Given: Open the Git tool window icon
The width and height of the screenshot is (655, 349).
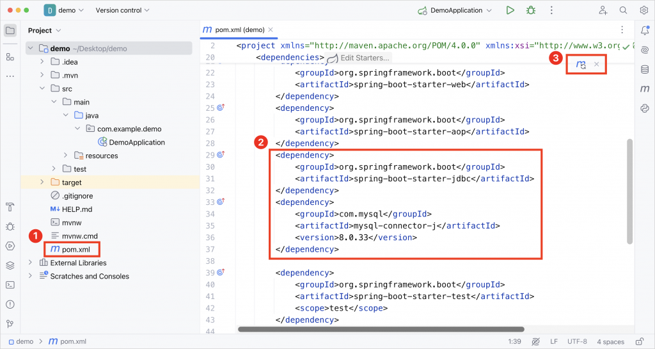Looking at the screenshot, I should [x=10, y=324].
